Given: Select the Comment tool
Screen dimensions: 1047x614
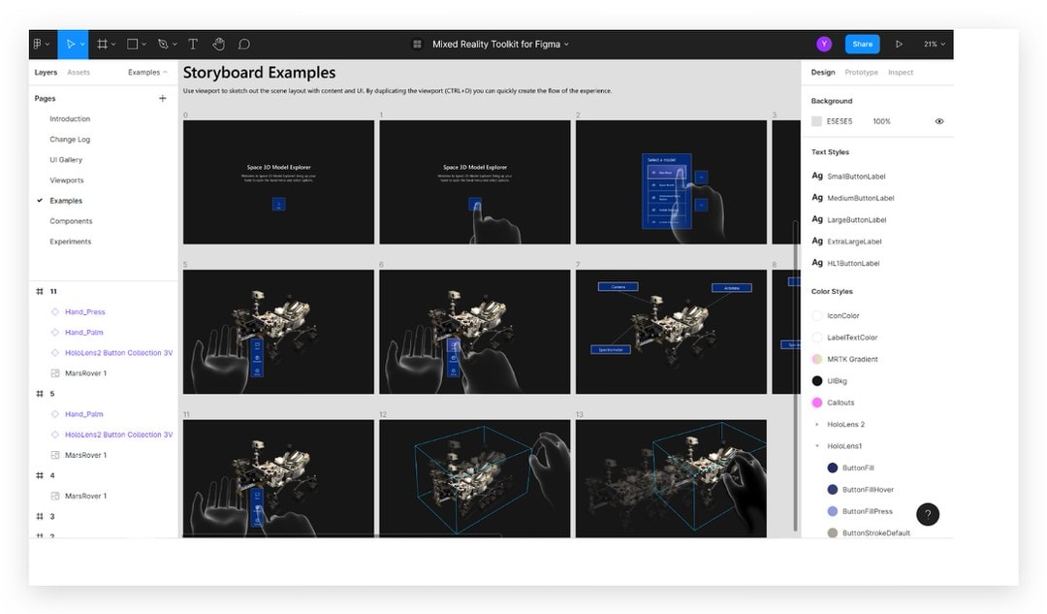Looking at the screenshot, I should (244, 44).
